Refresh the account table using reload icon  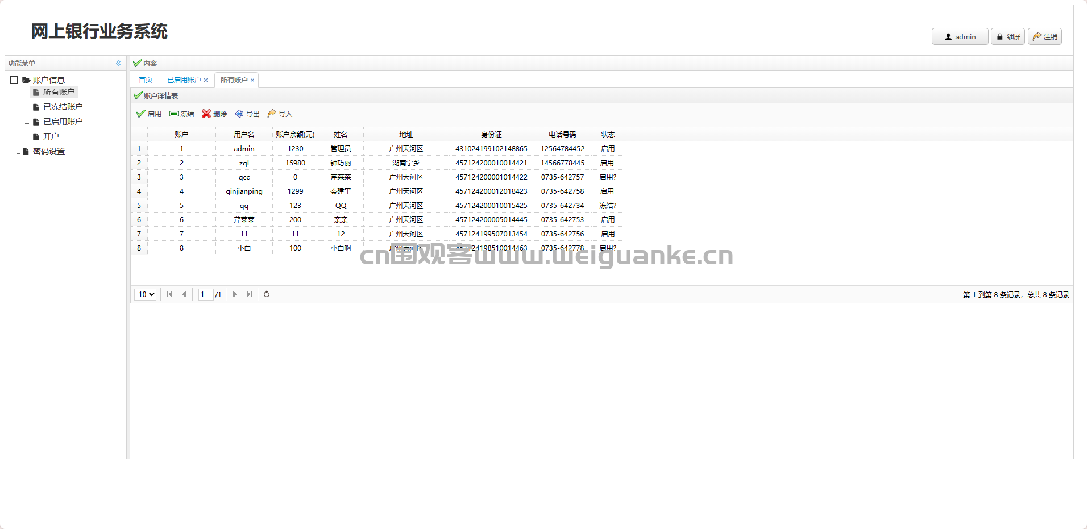(267, 294)
